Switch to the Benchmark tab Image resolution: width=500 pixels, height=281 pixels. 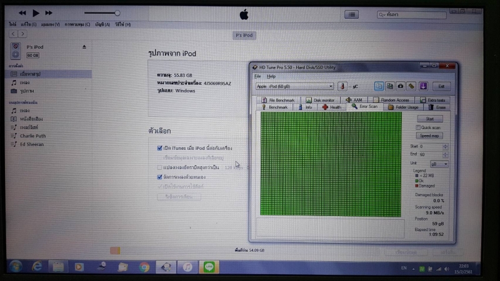pyautogui.click(x=275, y=107)
